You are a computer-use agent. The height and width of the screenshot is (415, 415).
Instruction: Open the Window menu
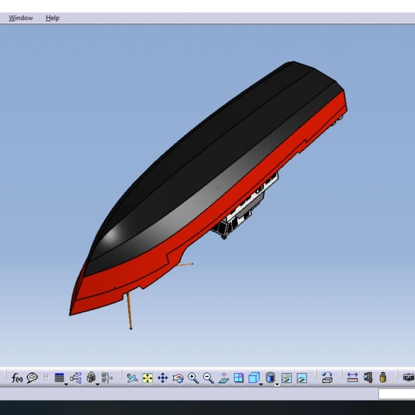pyautogui.click(x=21, y=18)
